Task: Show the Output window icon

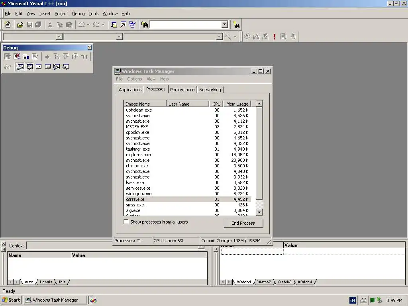Action: (x=123, y=25)
